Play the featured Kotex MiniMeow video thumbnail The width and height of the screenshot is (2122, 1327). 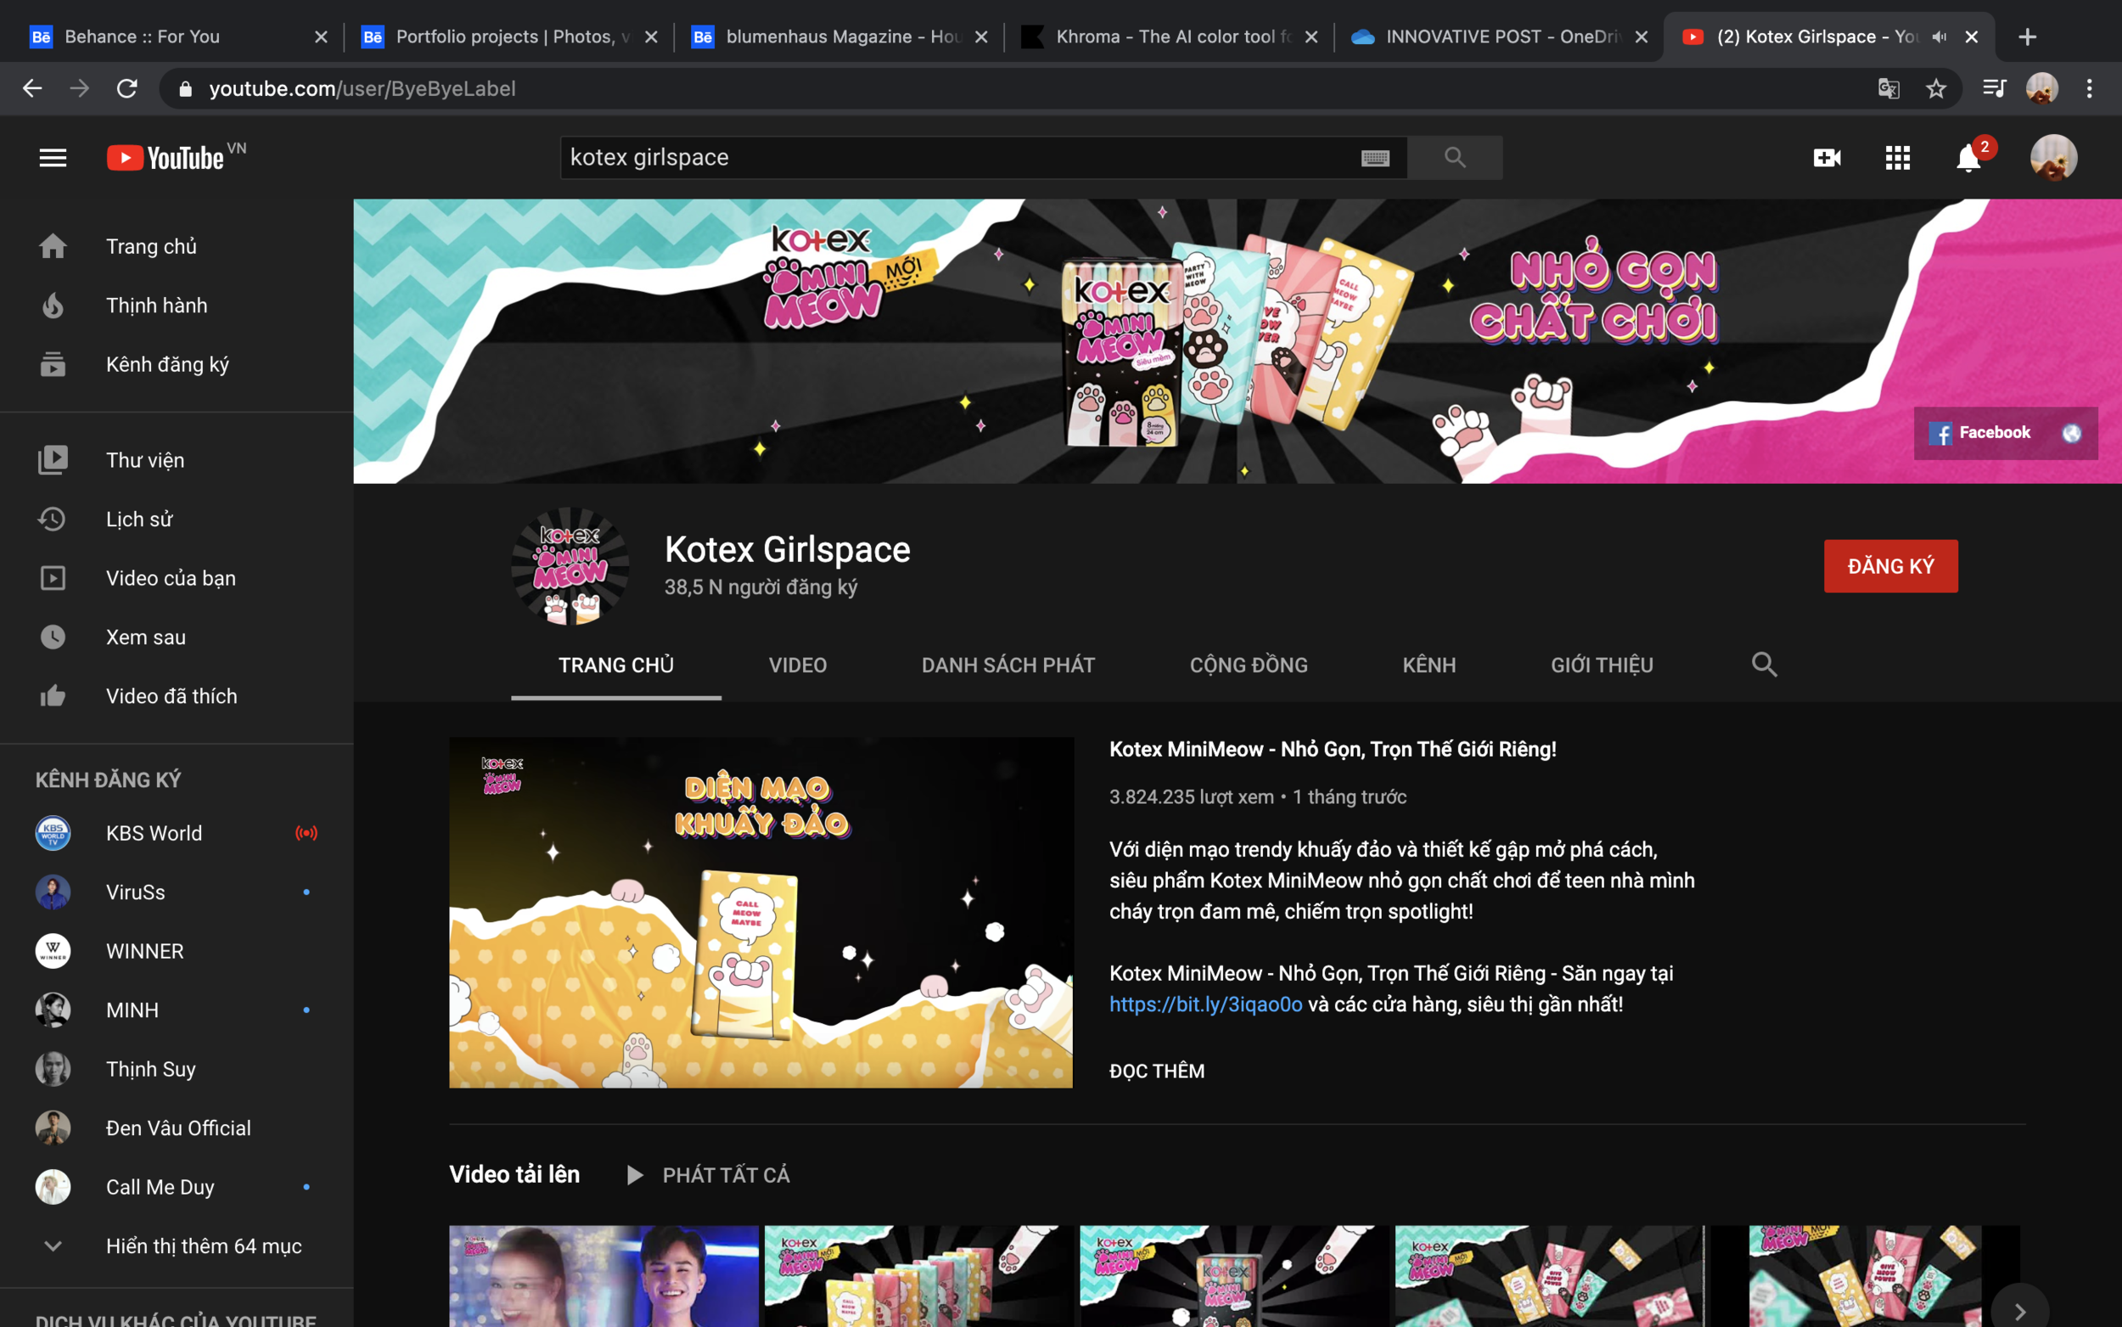[761, 913]
